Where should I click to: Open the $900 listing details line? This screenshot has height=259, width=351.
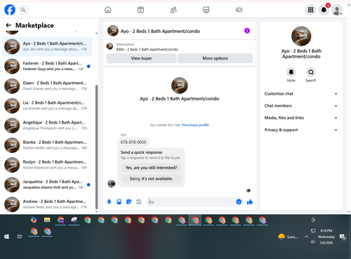pos(147,49)
